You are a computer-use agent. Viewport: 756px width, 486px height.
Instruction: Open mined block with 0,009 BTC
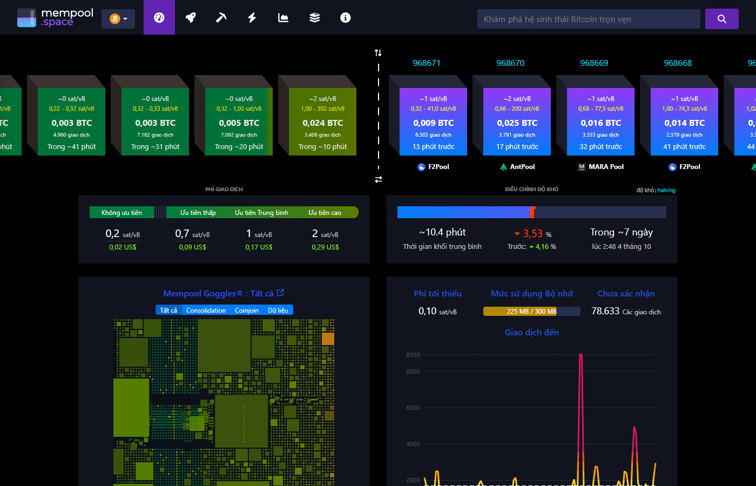[x=433, y=122]
